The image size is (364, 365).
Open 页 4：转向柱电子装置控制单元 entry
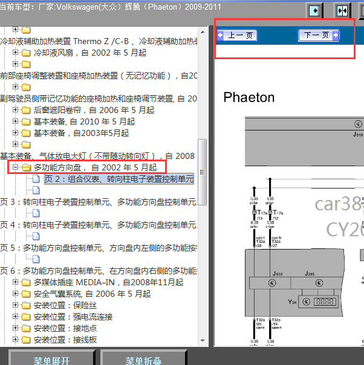pyautogui.click(x=99, y=225)
